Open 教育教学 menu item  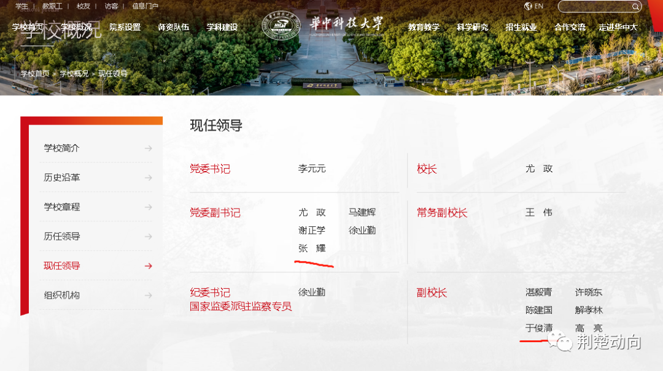pos(424,27)
